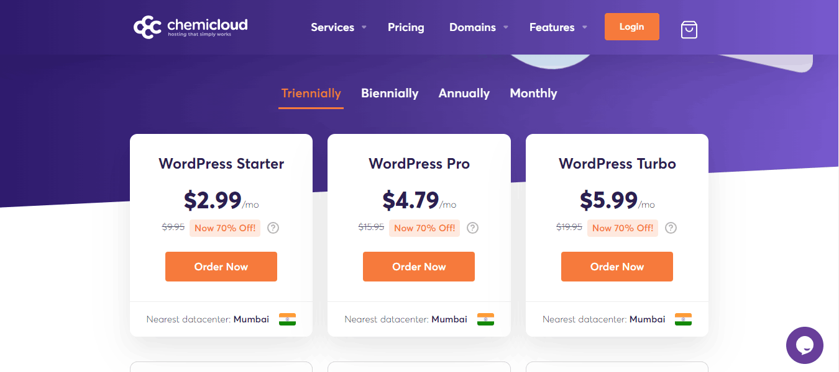Switch to the Biennially billing tab
The width and height of the screenshot is (839, 372).
(390, 94)
